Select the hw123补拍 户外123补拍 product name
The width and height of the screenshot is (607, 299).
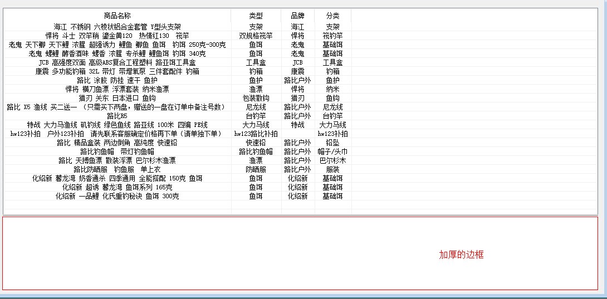(x=118, y=134)
